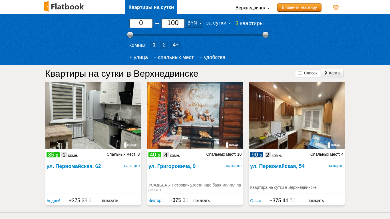Click the text Спальных мест: 3
The width and height of the screenshot is (390, 219).
pos(123,154)
